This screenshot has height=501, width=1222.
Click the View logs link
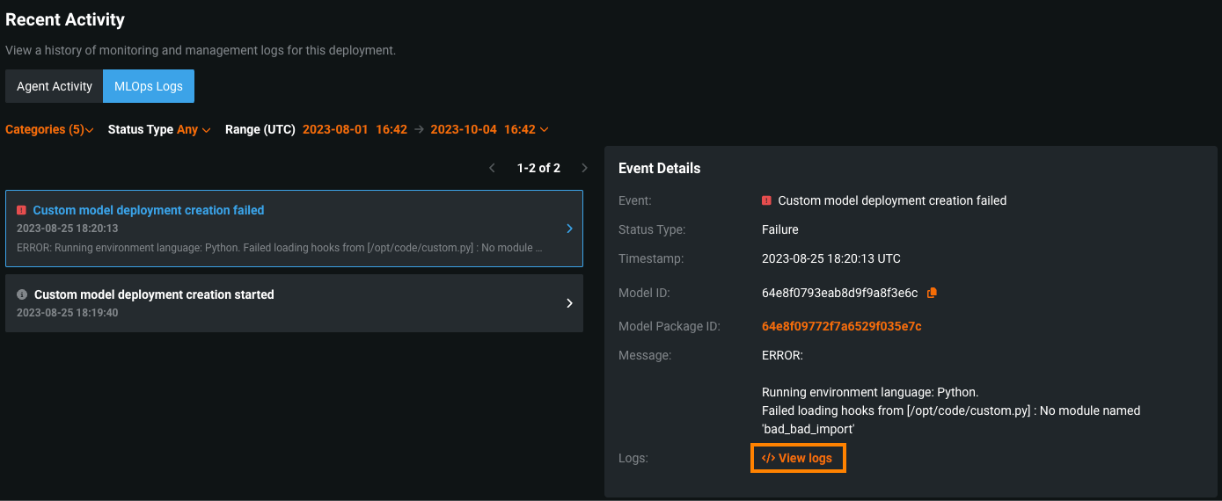tap(797, 458)
